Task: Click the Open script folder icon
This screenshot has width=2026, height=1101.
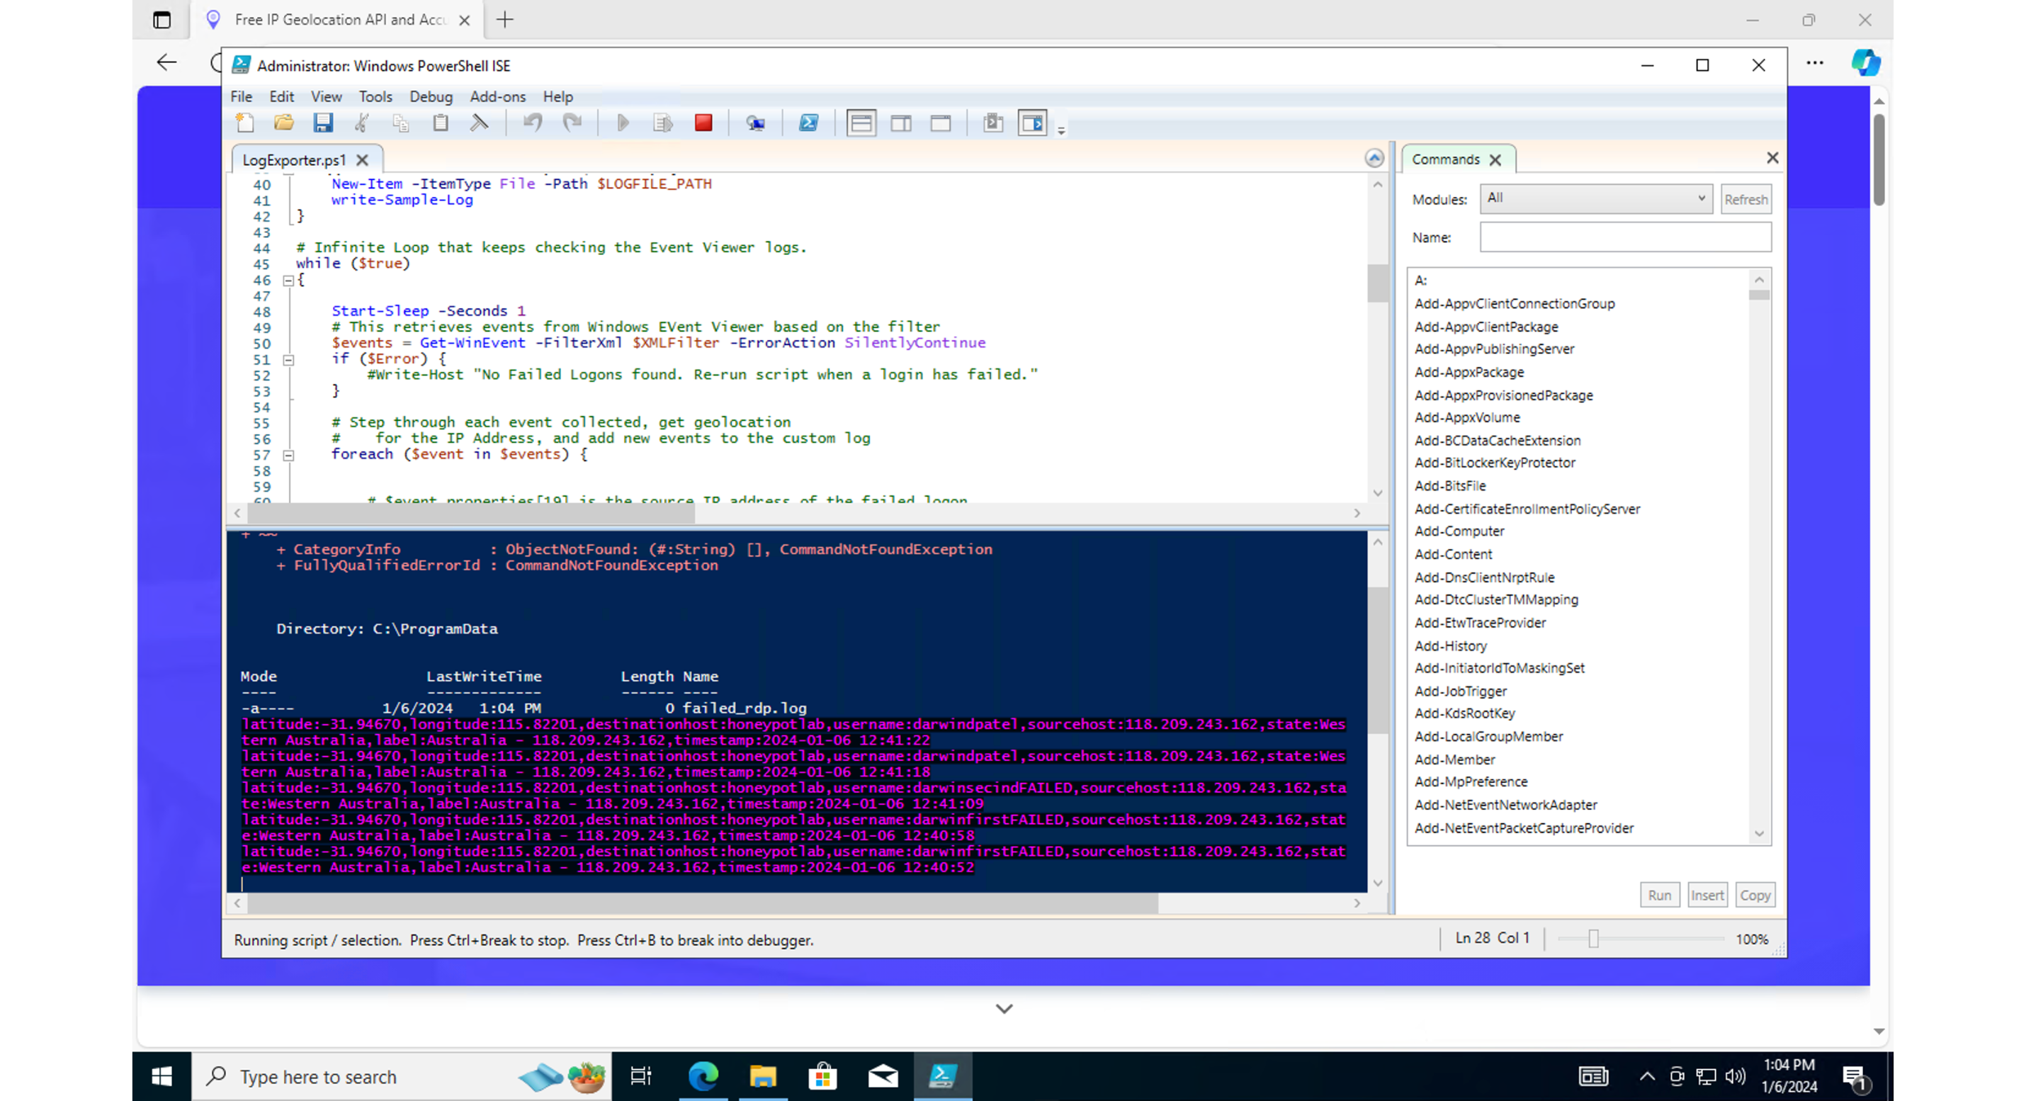Action: pos(283,123)
